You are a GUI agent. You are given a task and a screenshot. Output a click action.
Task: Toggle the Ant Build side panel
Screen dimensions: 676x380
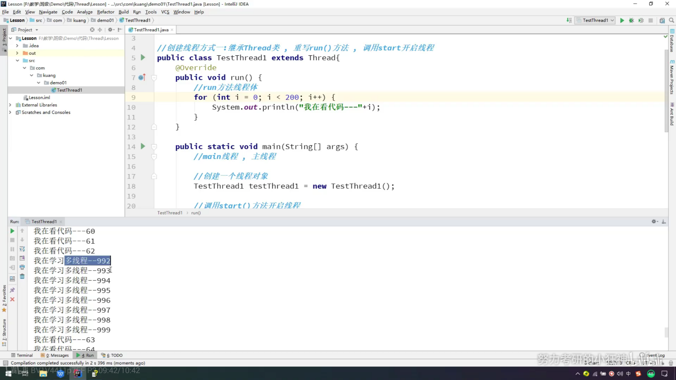point(672,114)
